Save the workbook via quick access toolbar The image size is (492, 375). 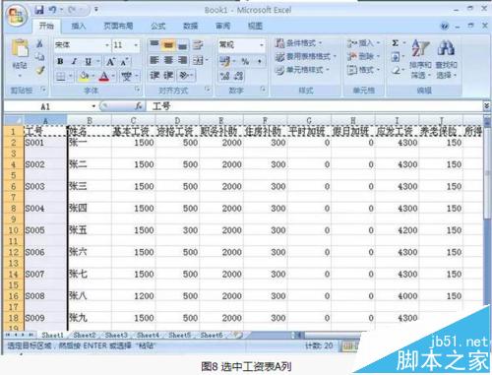point(39,10)
